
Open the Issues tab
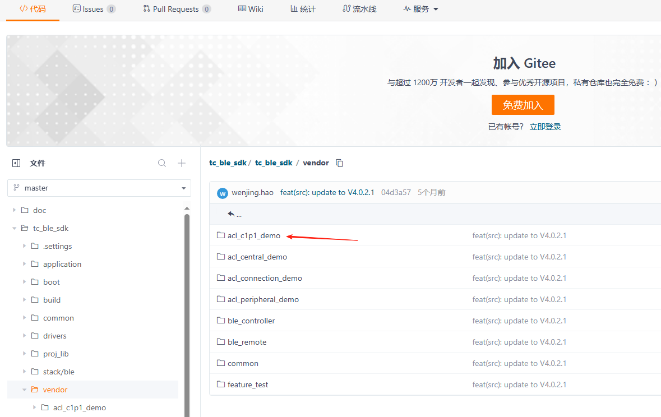point(94,9)
